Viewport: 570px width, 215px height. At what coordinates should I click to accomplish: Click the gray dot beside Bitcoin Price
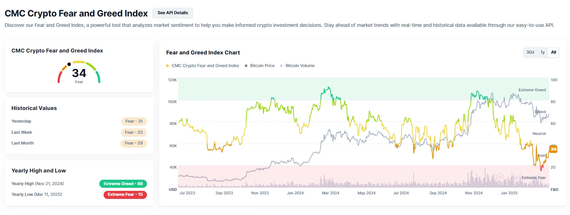tap(246, 66)
